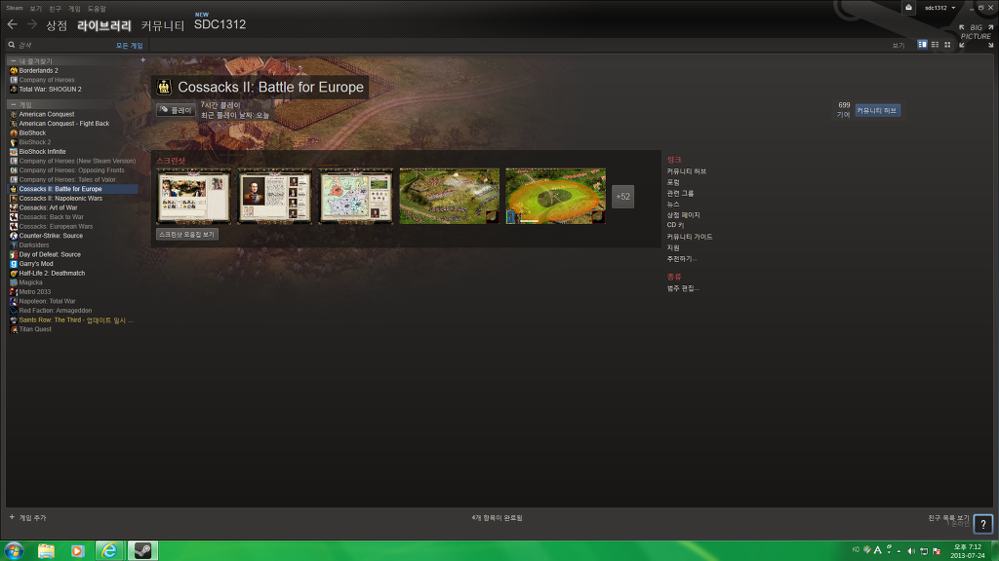Click the Cossacks II emblem beside the title
The width and height of the screenshot is (999, 561).
(x=164, y=87)
